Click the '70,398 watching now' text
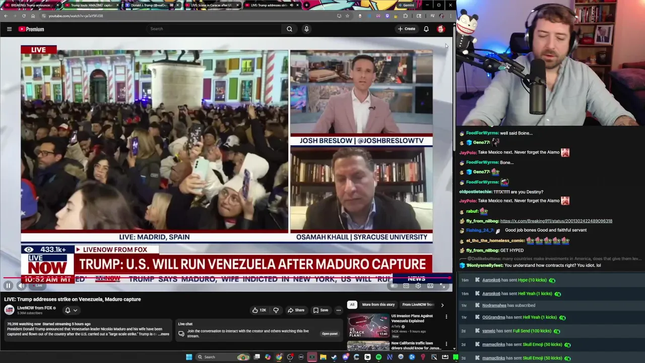 [23, 324]
